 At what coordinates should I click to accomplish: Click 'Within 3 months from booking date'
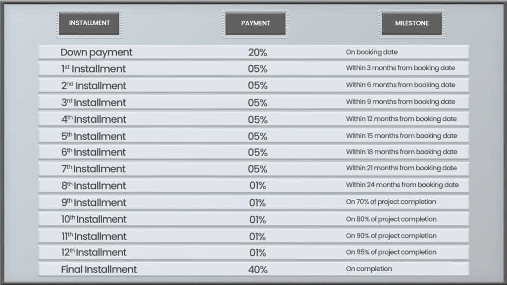400,68
